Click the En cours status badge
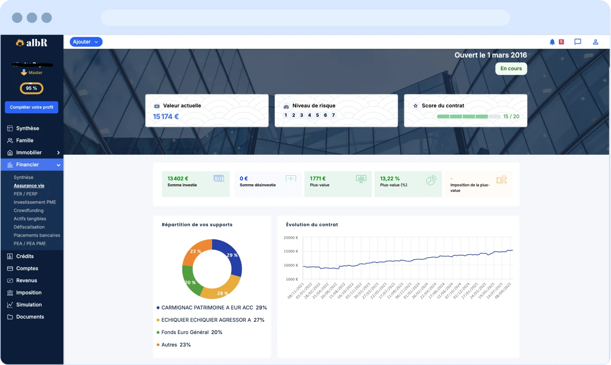Image resolution: width=611 pixels, height=365 pixels. pos(511,69)
